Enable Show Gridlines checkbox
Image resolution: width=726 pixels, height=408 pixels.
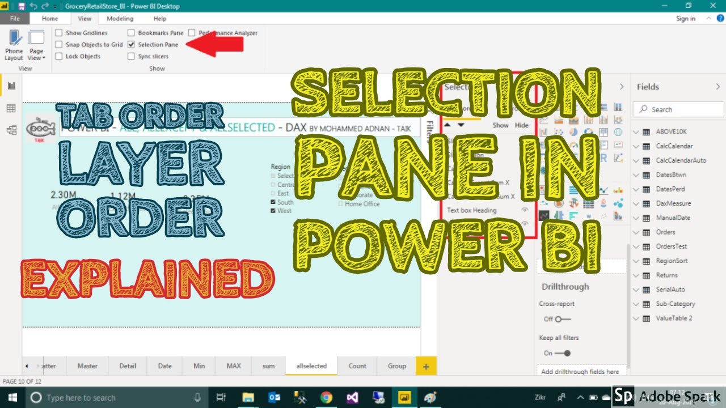point(59,33)
